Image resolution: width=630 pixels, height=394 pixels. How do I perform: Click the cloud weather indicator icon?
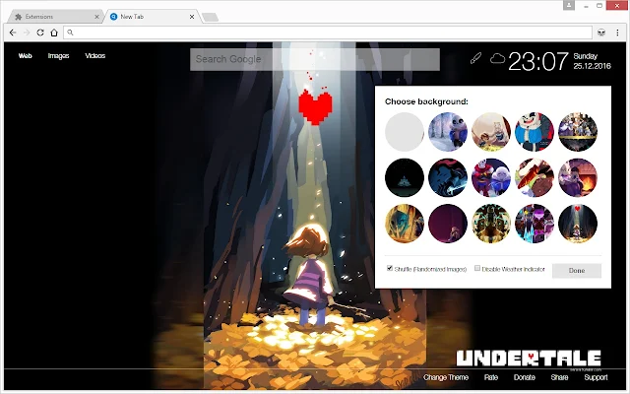497,59
